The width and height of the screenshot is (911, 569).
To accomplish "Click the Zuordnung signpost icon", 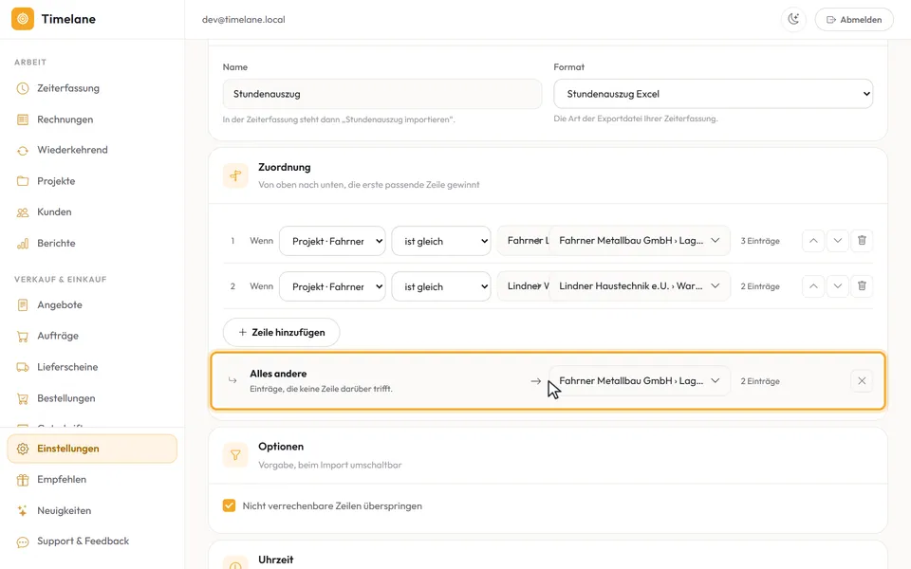I will 235,175.
